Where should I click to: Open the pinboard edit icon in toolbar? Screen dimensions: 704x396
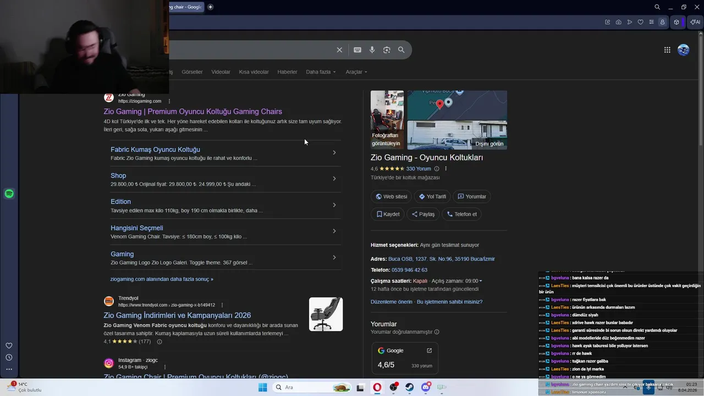608,22
